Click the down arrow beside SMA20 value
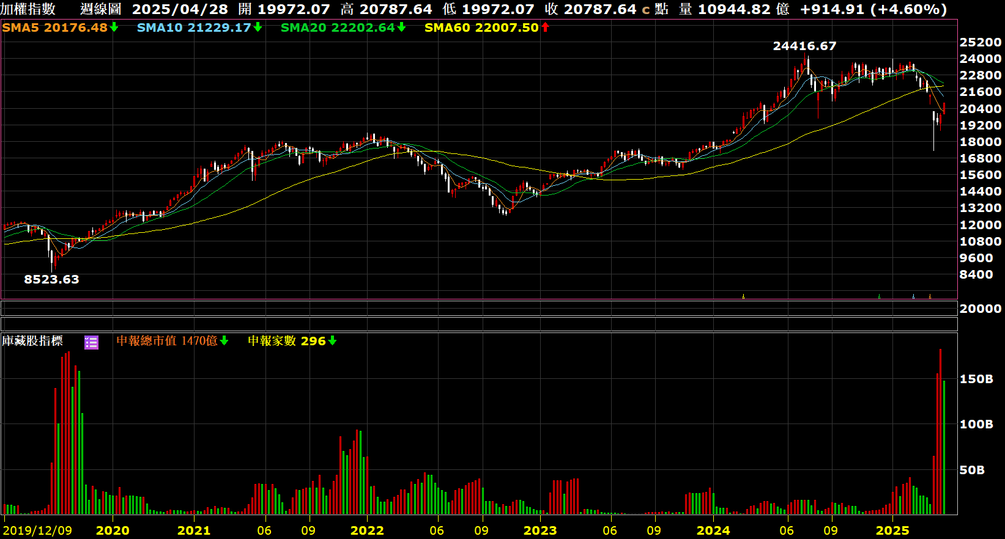This screenshot has width=1005, height=539. click(401, 27)
